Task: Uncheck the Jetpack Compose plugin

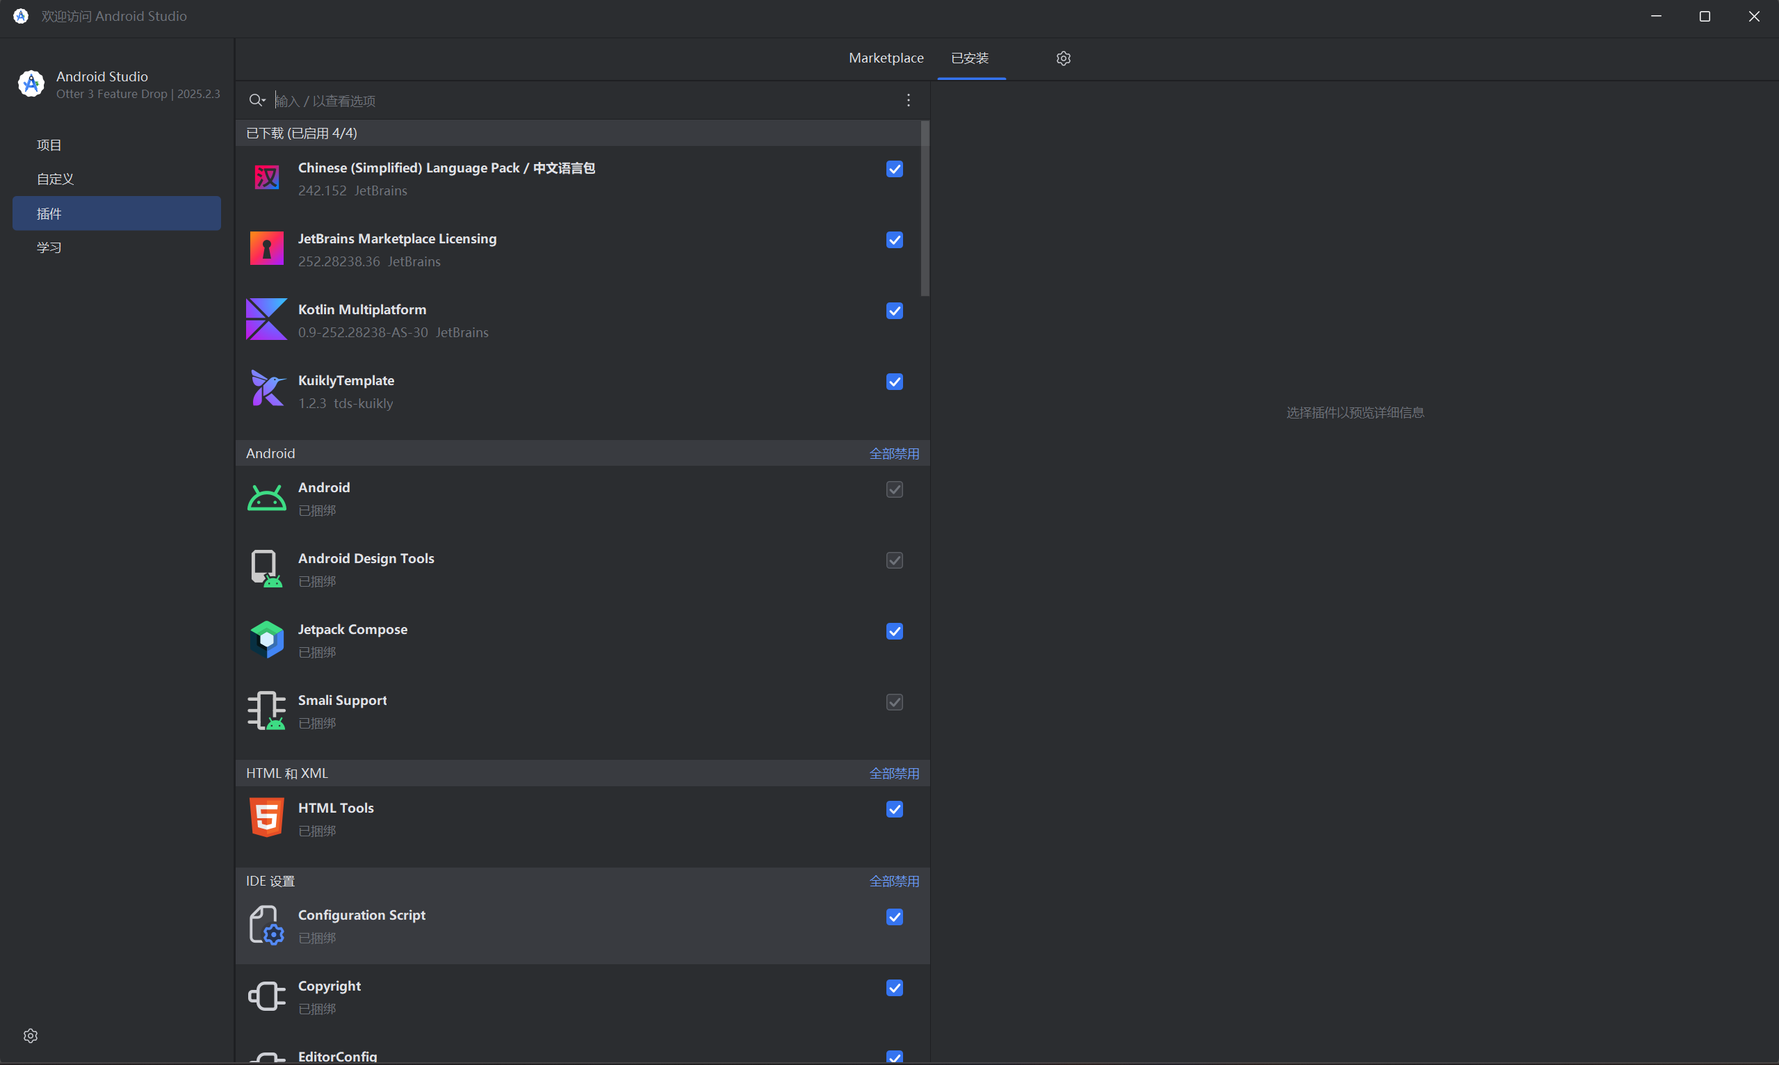Action: point(894,631)
